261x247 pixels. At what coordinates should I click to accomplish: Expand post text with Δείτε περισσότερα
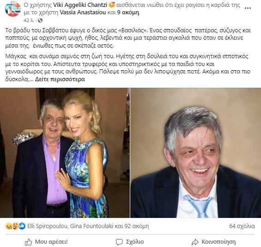(60, 79)
